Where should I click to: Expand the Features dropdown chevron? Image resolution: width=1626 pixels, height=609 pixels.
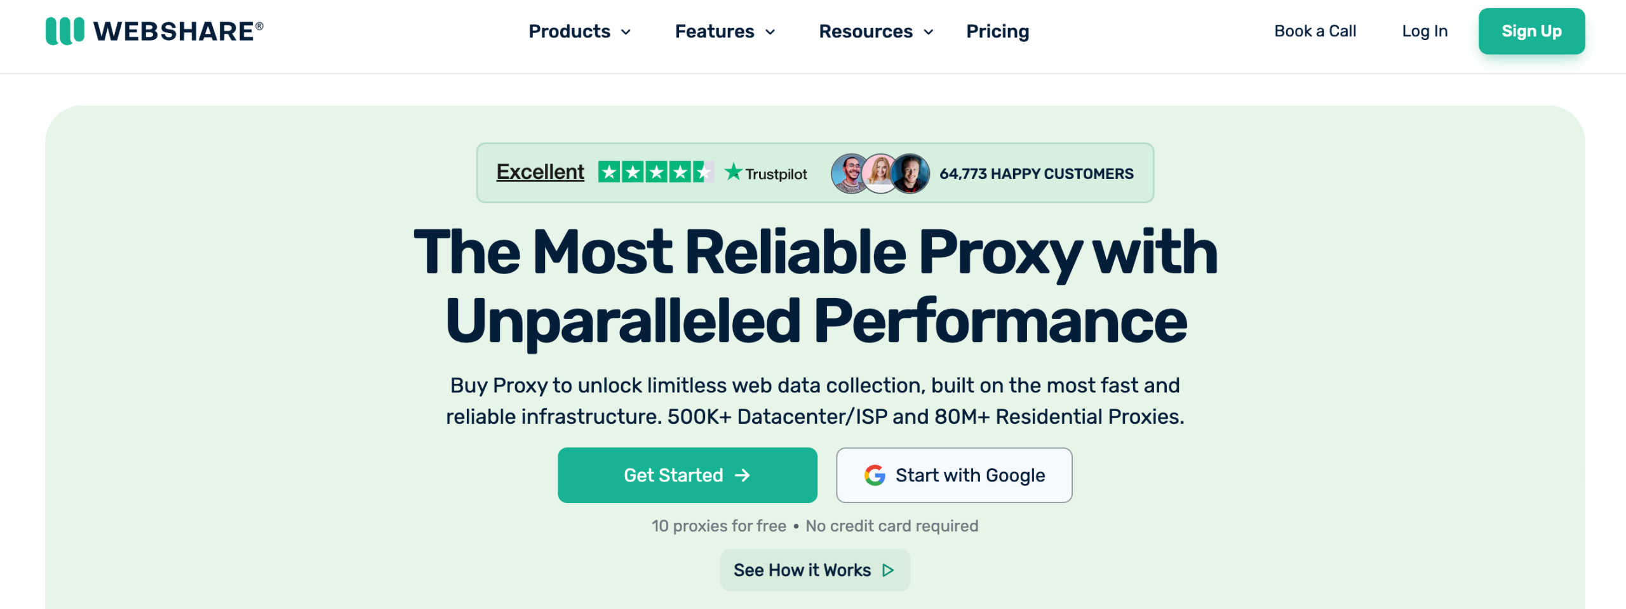(770, 32)
